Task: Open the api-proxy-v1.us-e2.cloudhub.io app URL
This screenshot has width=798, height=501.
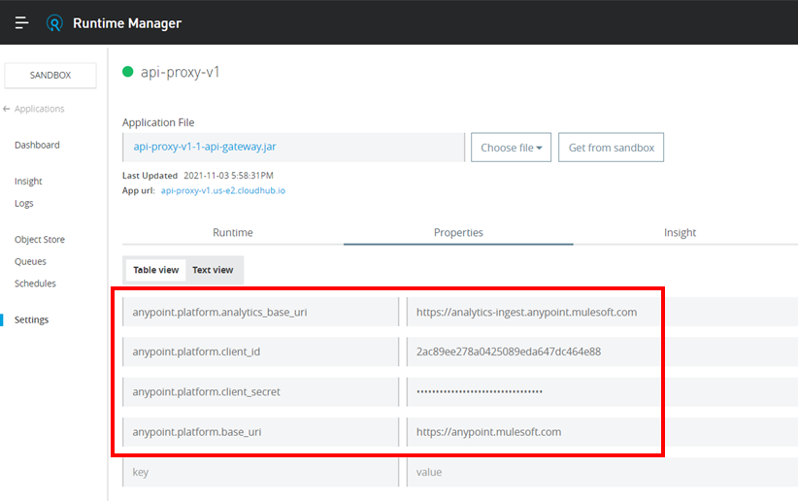Action: 223,191
